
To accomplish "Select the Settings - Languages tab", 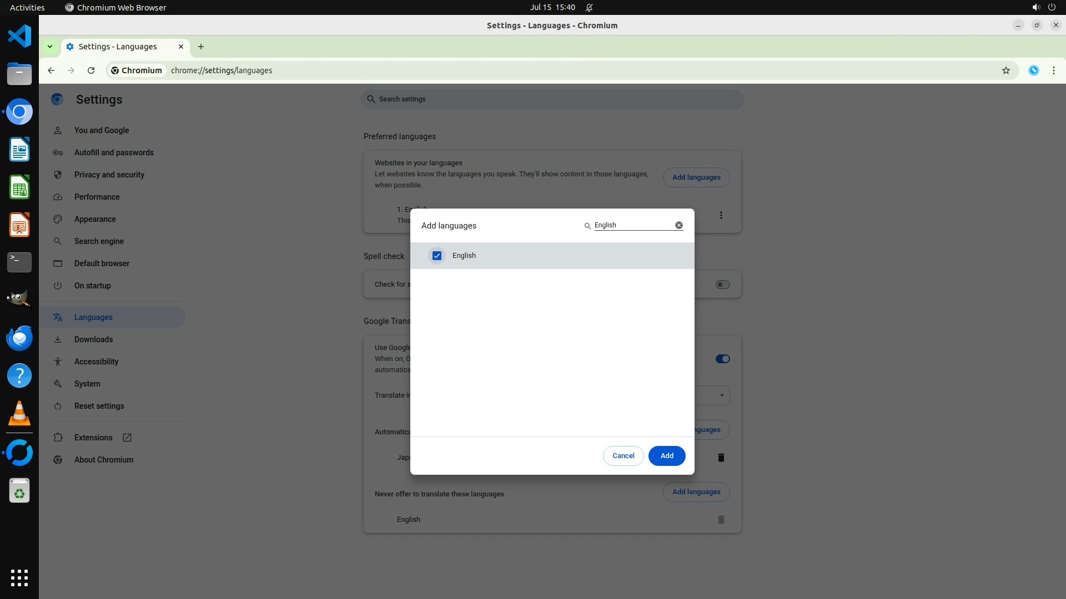I will tap(118, 47).
